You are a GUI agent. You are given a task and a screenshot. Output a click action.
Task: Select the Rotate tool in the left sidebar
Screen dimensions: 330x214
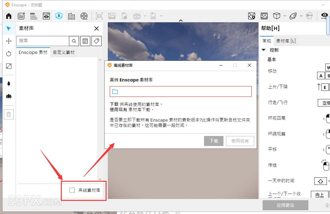tap(8, 54)
